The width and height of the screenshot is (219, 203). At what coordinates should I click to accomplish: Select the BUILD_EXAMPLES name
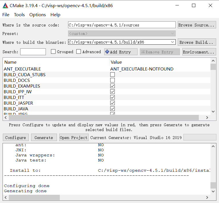22,86
